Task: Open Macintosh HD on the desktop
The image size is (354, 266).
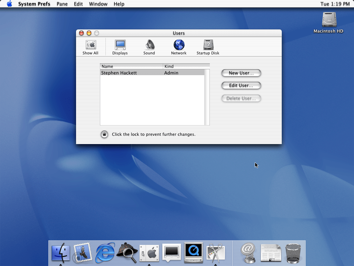Action: tap(328, 20)
